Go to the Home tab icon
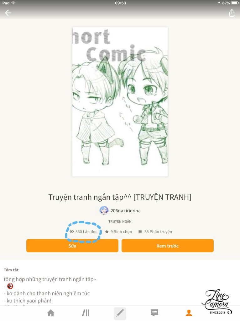The image size is (240, 321). [x=51, y=313]
